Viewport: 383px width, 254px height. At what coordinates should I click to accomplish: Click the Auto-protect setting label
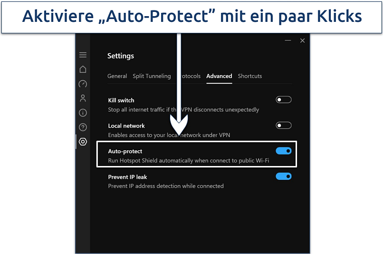(125, 151)
